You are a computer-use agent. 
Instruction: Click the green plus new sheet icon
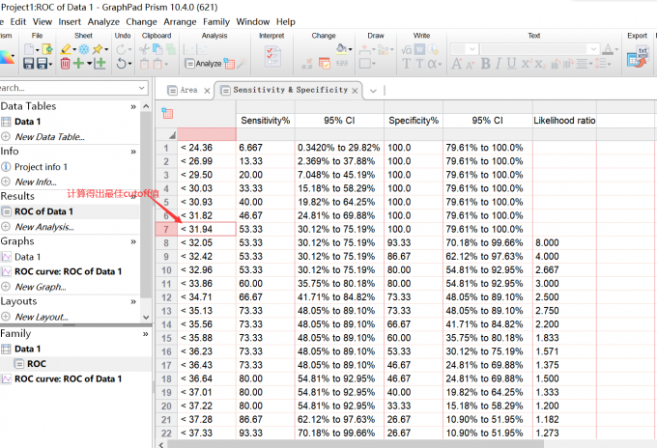(78, 63)
